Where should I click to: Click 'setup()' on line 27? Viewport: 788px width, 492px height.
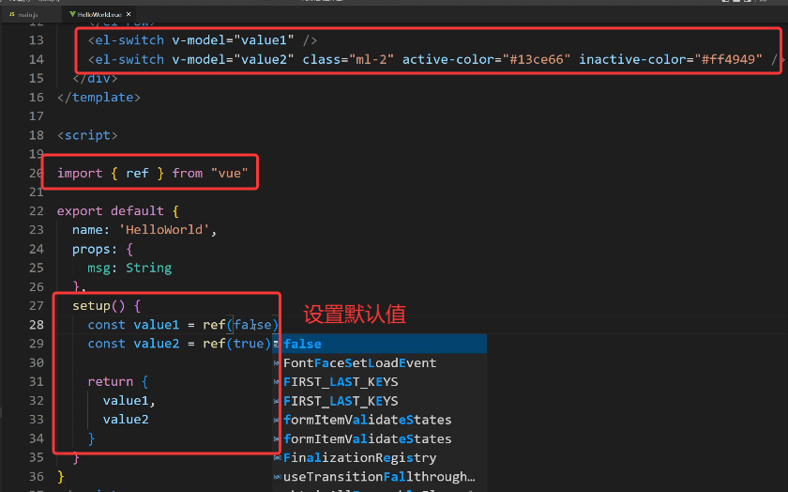click(98, 306)
